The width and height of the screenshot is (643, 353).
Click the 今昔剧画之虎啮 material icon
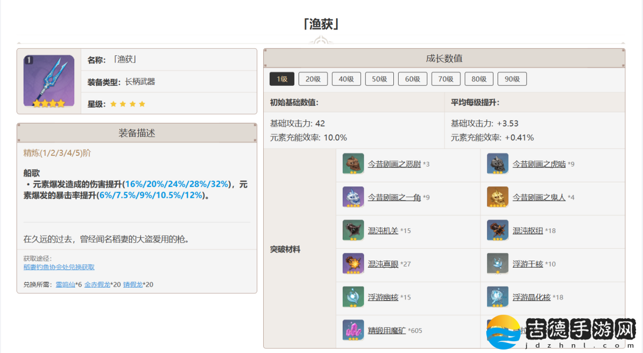tap(497, 164)
